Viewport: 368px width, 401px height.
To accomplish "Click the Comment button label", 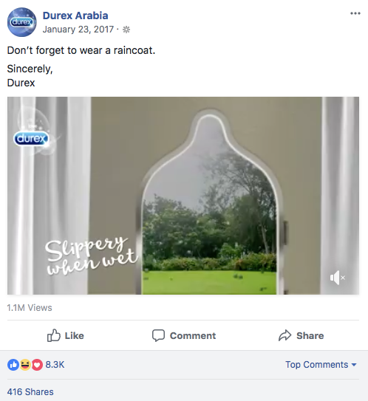I will point(193,335).
